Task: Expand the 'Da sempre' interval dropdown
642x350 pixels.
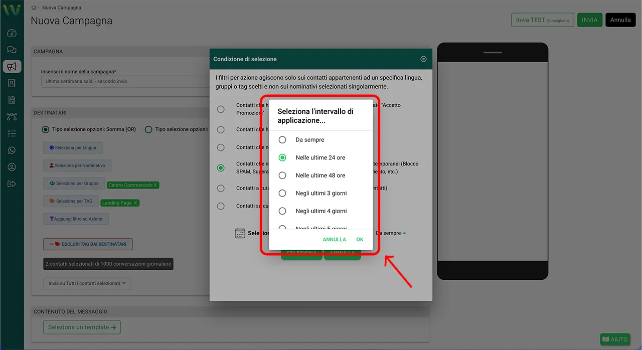Action: [x=391, y=233]
